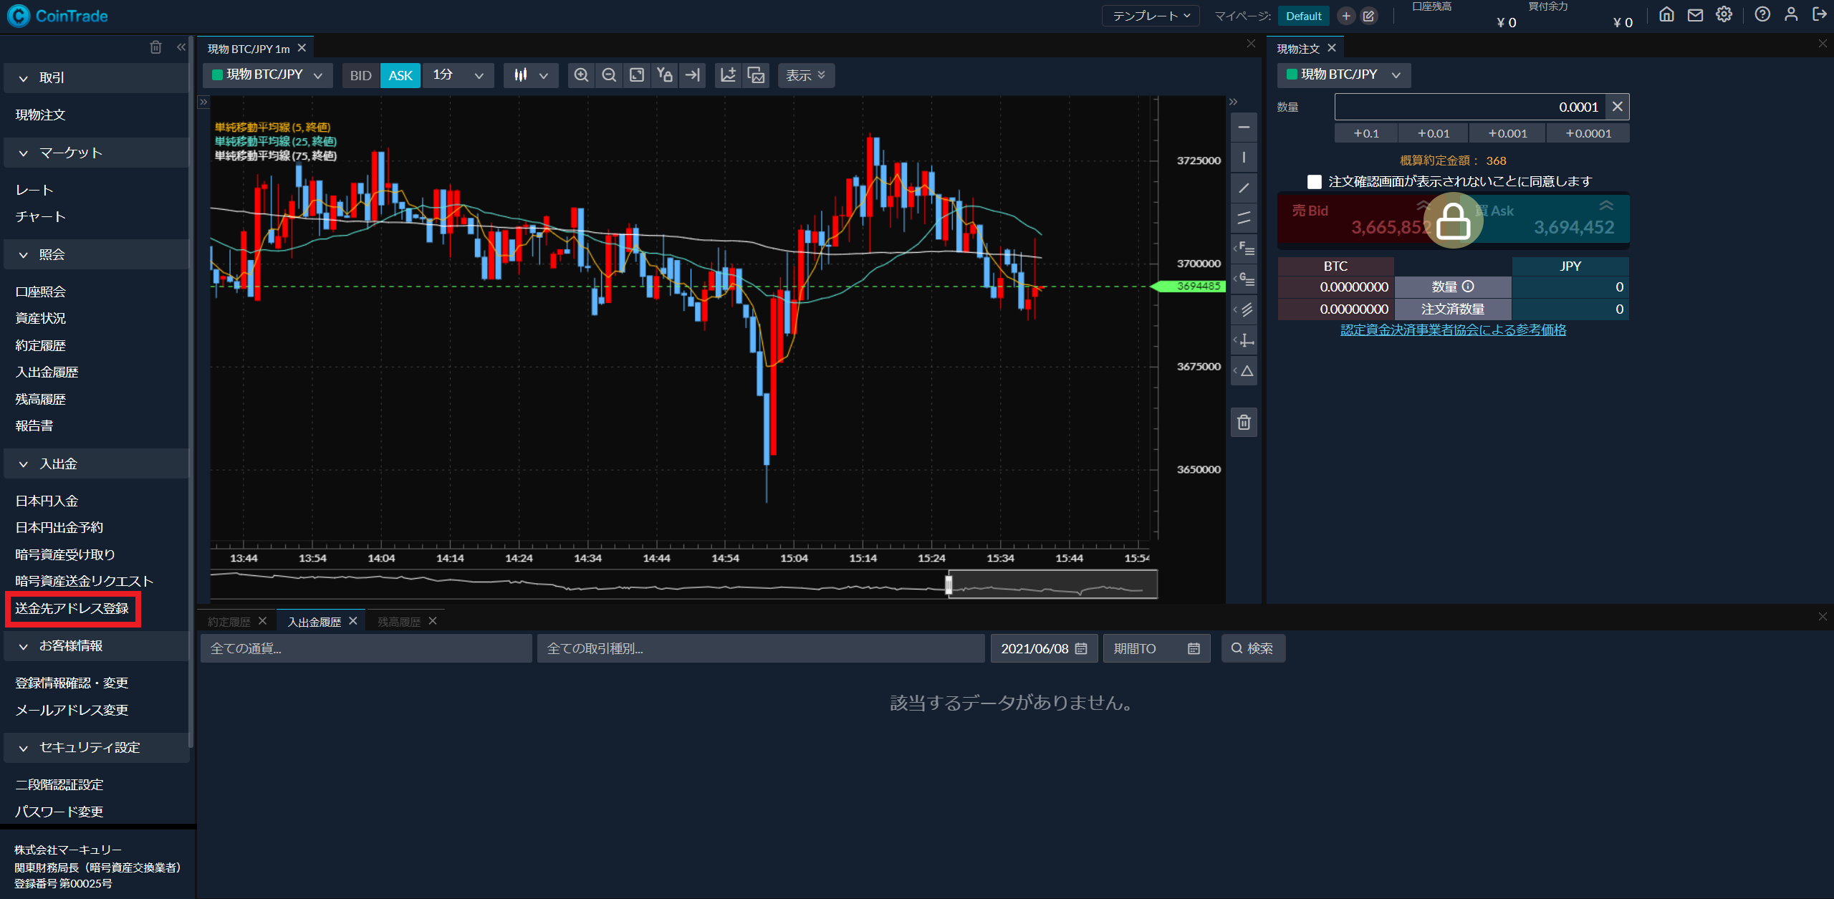Click the add indicator chart icon
Screen dimensions: 1834x899
click(x=729, y=75)
